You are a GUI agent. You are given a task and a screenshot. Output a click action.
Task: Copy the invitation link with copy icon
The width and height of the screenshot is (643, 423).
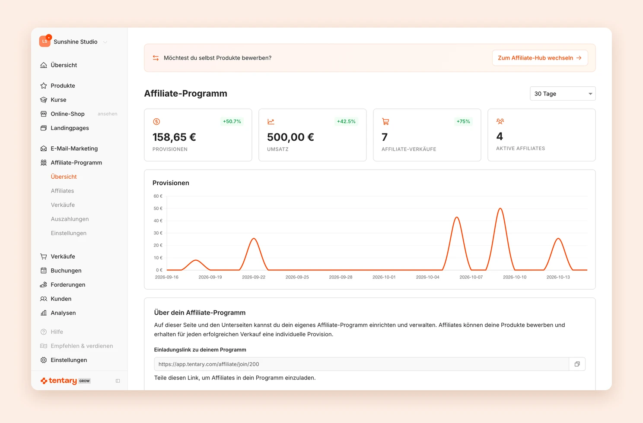click(x=577, y=364)
